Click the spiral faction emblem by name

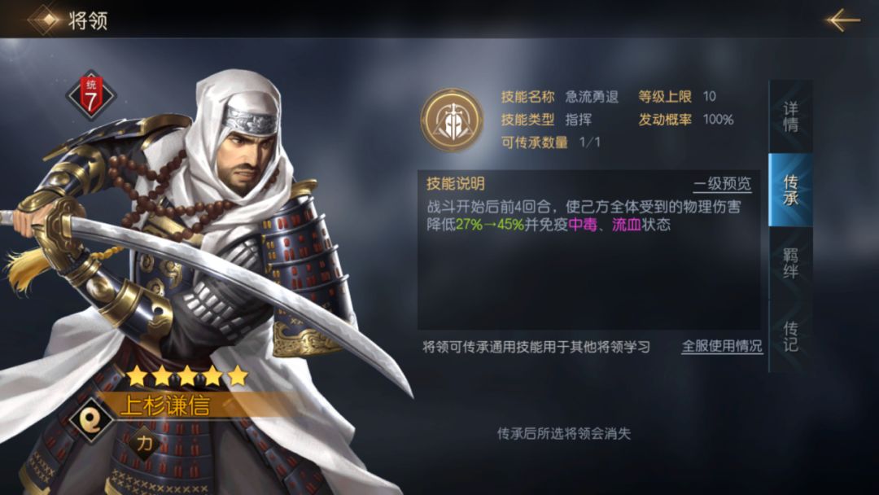pos(92,419)
